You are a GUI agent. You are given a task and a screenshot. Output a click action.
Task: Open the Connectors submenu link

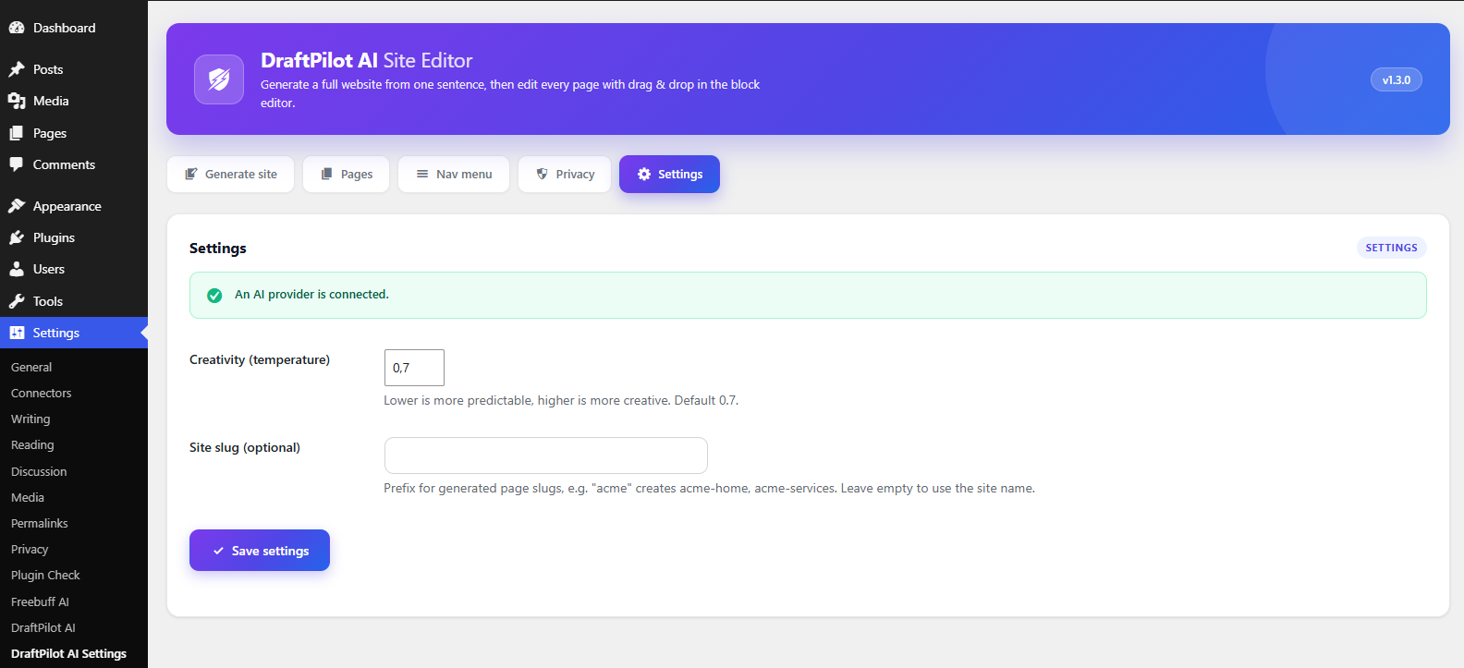point(41,393)
